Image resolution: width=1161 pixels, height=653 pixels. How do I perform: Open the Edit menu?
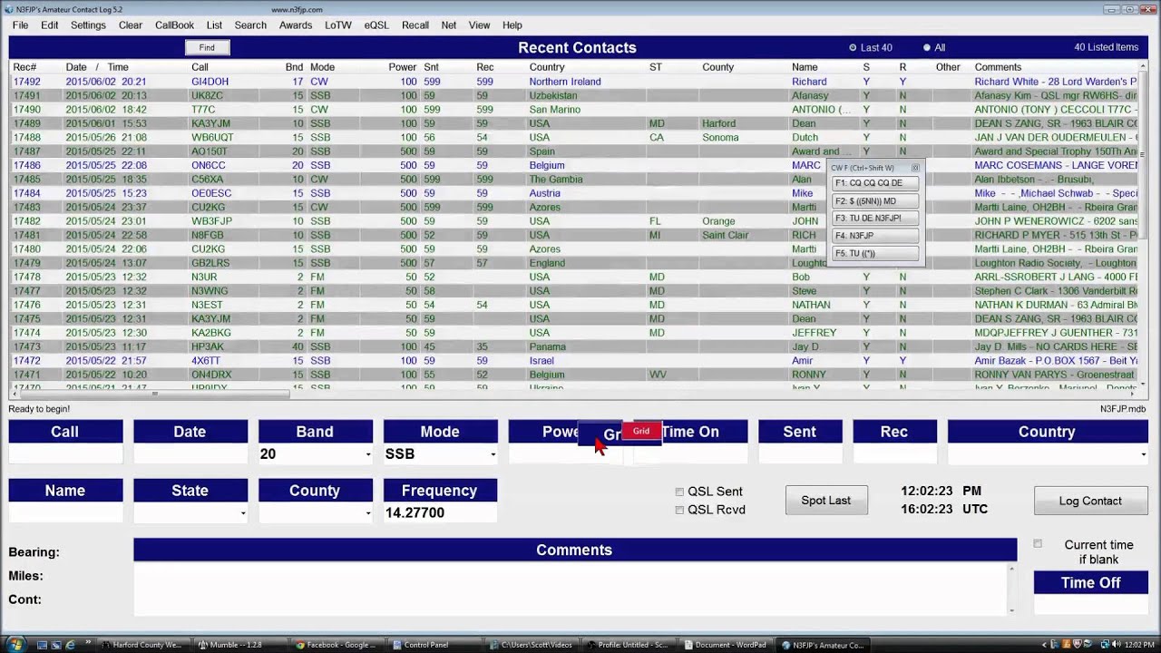(50, 25)
